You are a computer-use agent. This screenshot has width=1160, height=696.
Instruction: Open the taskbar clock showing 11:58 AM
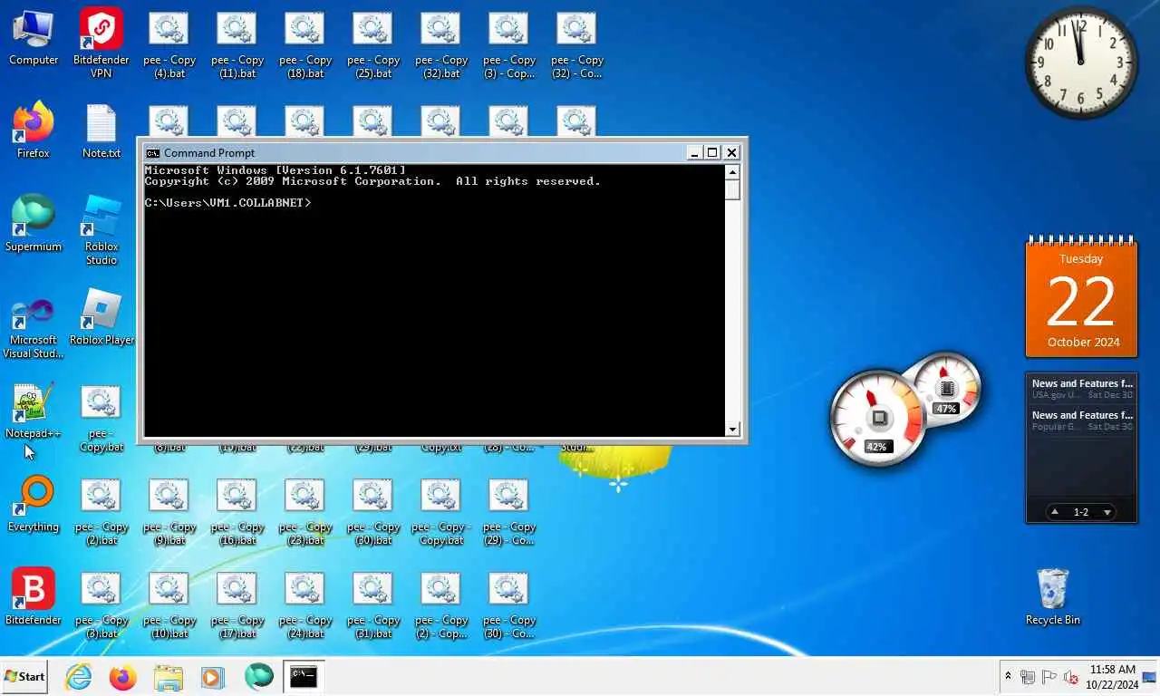coord(1113,676)
